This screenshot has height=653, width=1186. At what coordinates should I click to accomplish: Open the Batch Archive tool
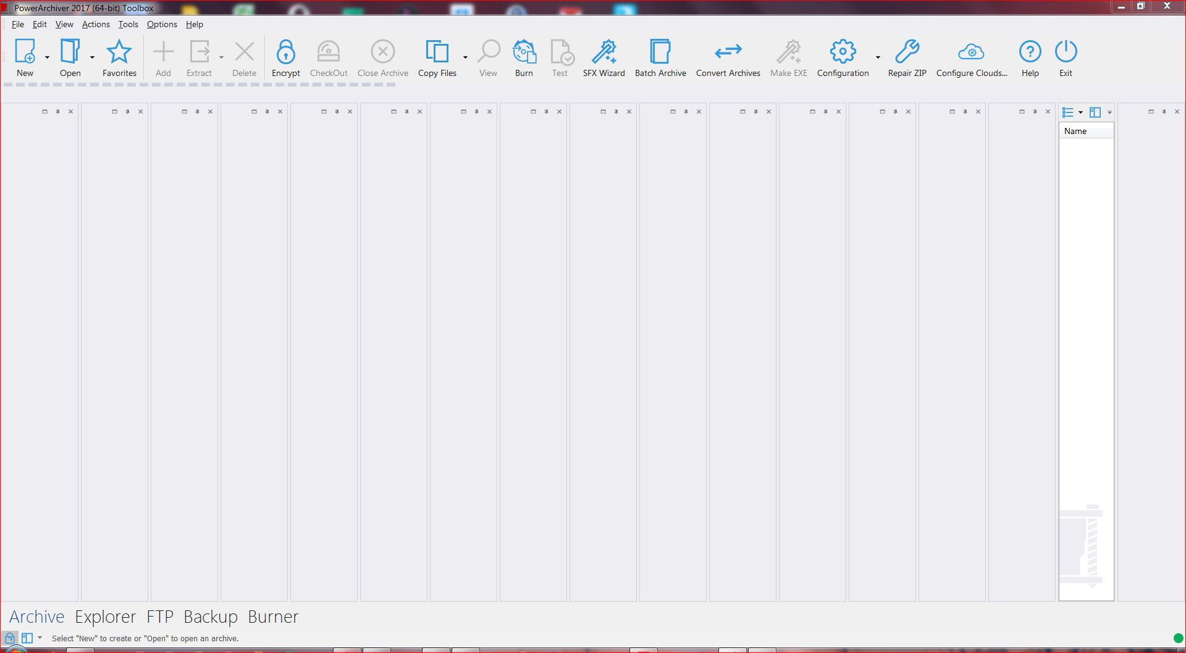point(660,53)
